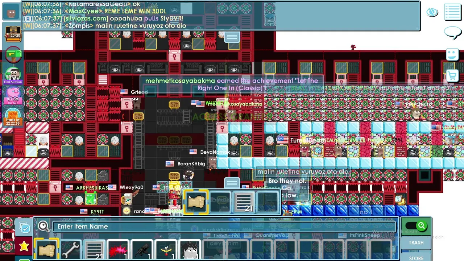Select the red splatter item in inventory
The image size is (464, 261).
click(118, 250)
